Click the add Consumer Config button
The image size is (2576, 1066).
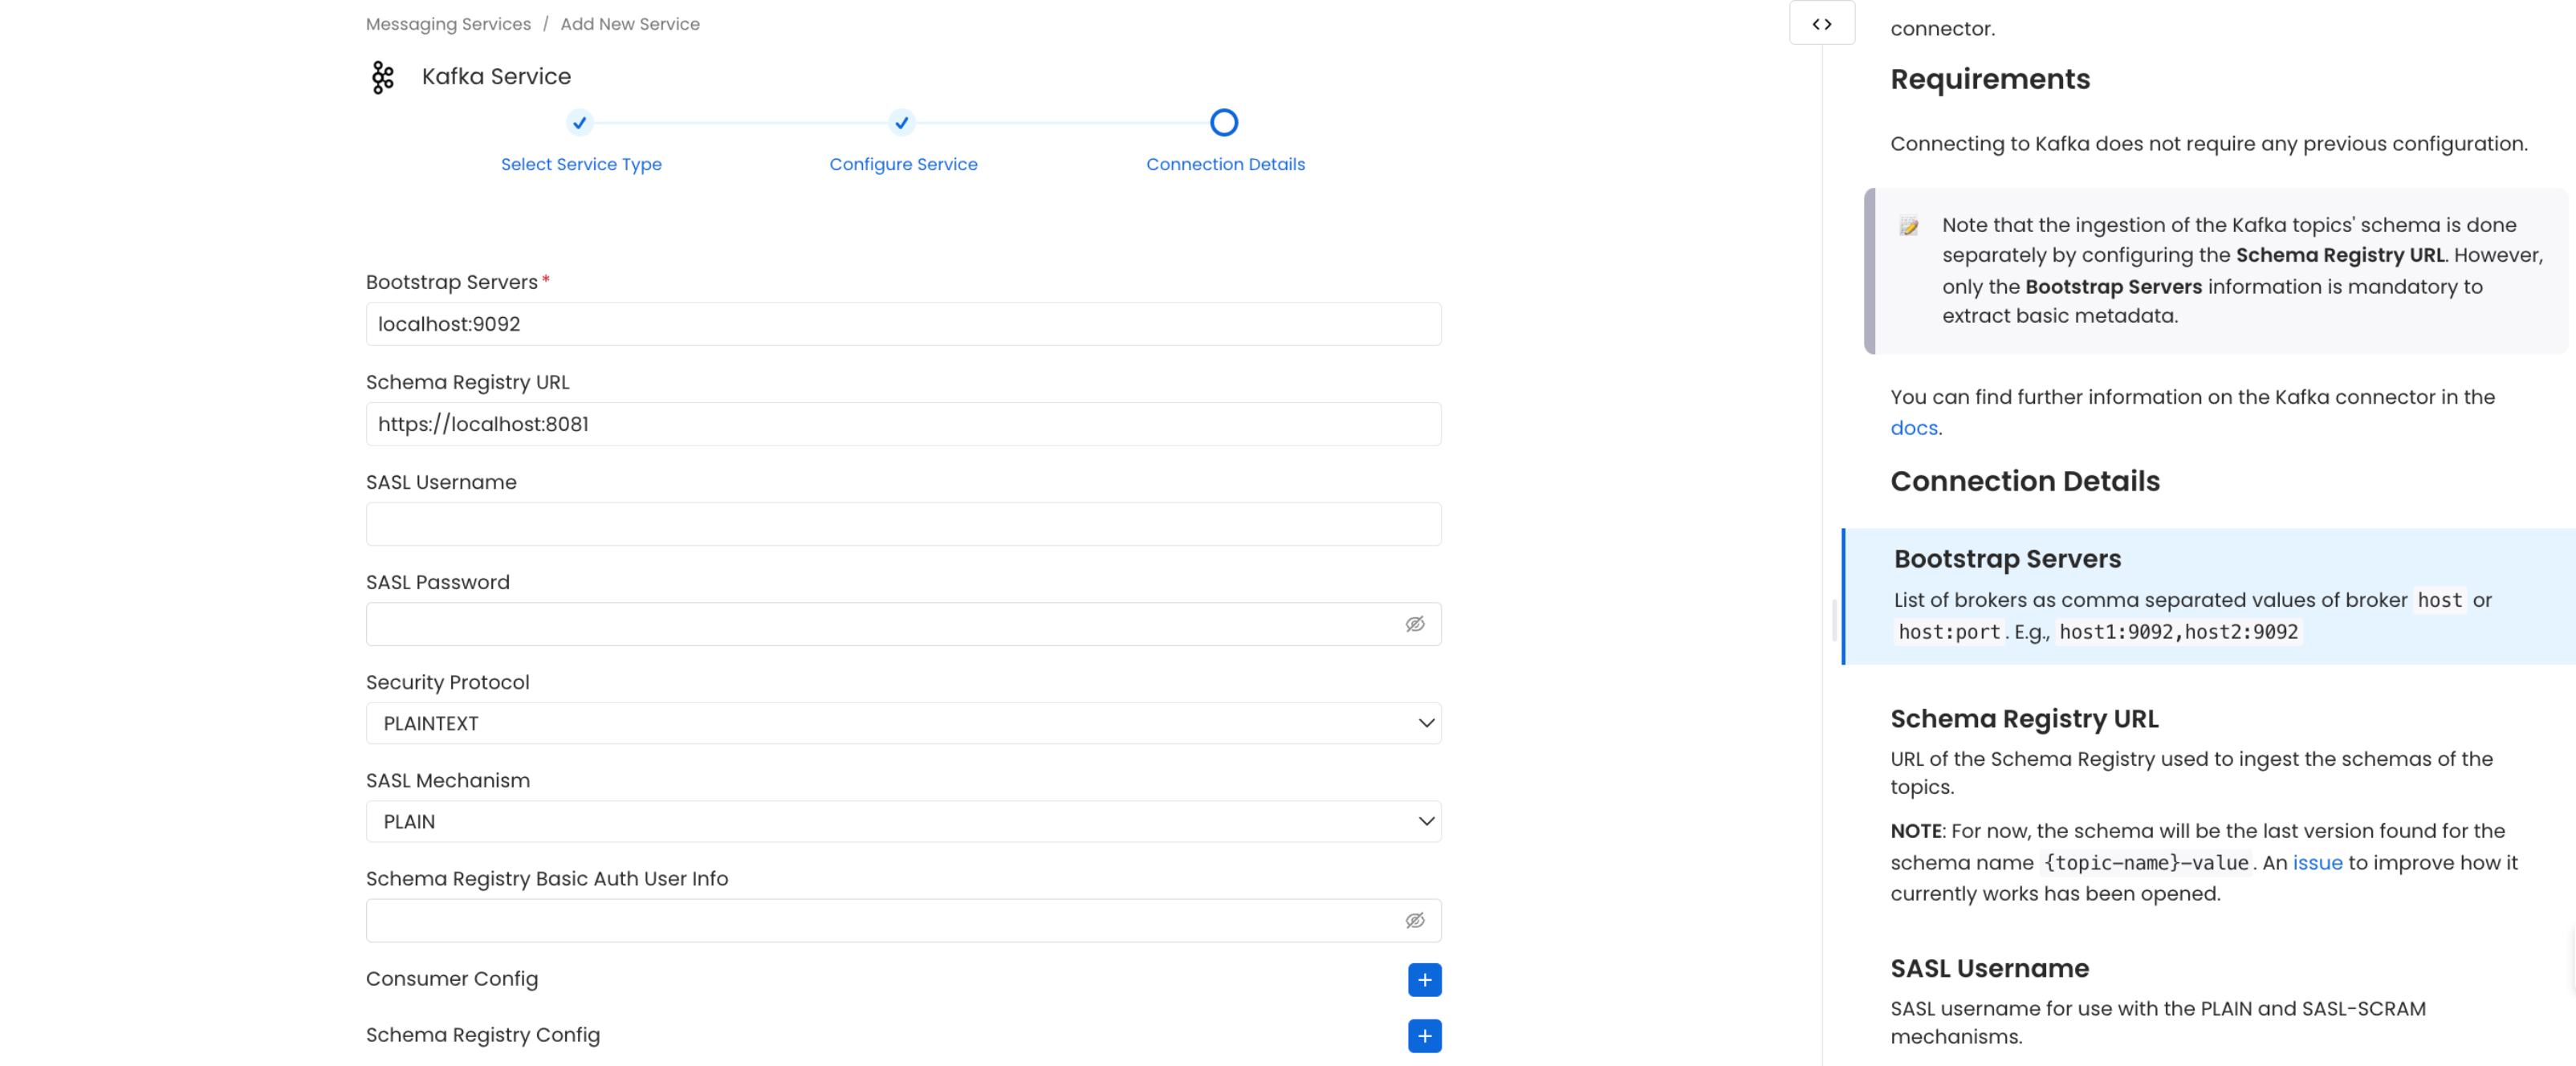click(1422, 979)
